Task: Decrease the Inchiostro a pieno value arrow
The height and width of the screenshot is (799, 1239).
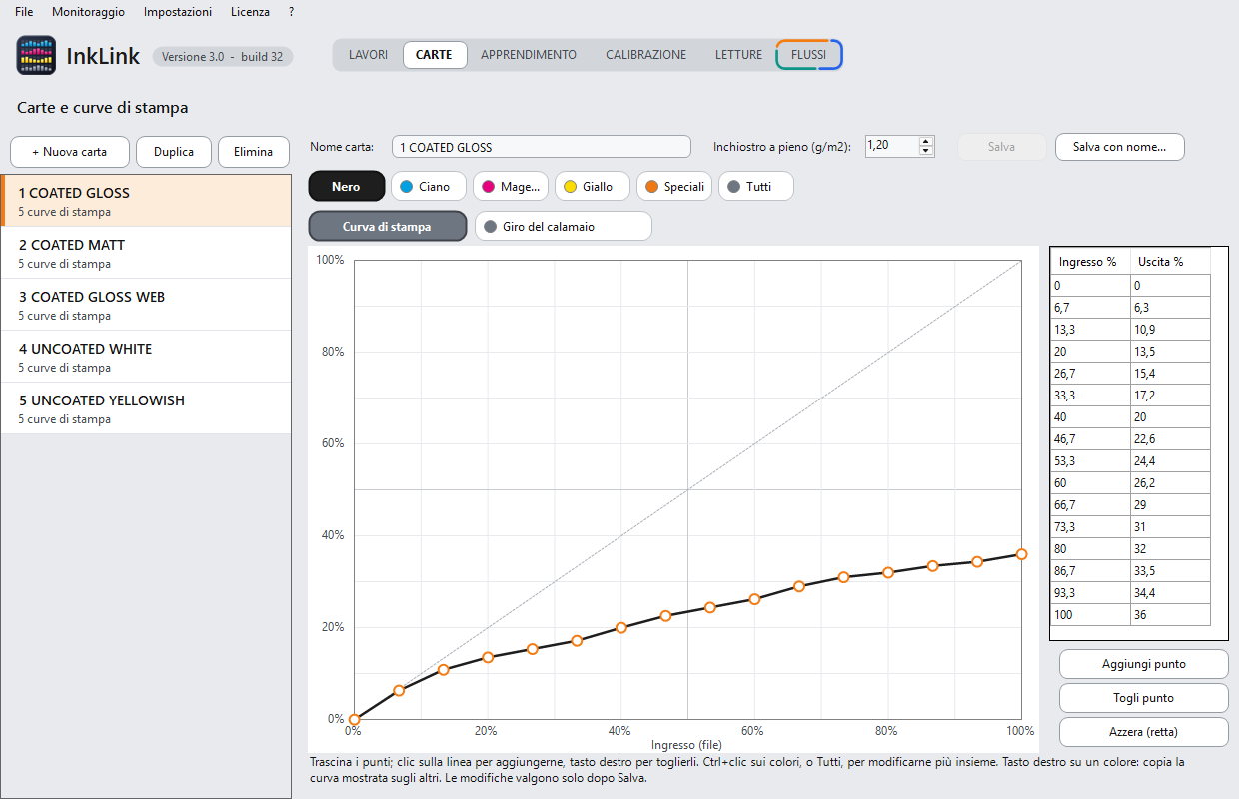Action: click(x=926, y=151)
